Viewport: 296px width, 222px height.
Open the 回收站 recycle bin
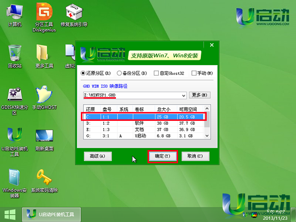click(14, 53)
